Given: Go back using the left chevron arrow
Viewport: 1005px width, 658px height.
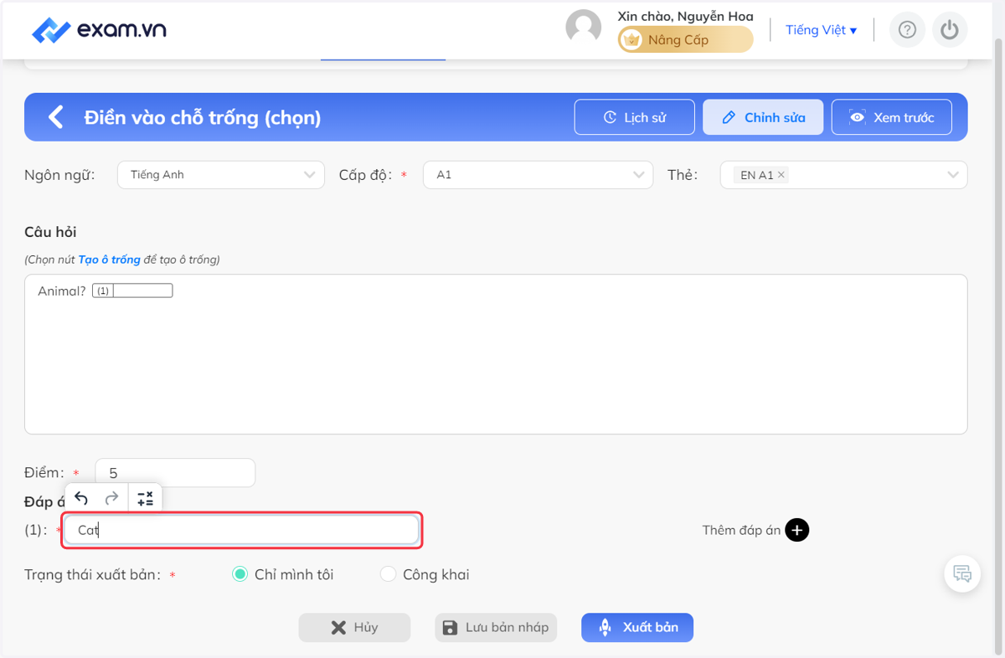Looking at the screenshot, I should [x=56, y=117].
